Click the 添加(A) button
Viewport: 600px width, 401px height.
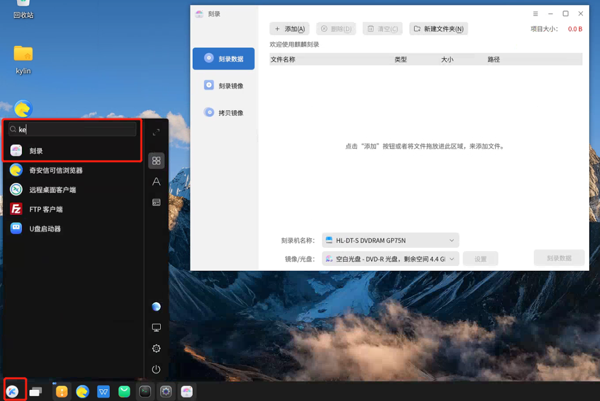click(289, 29)
